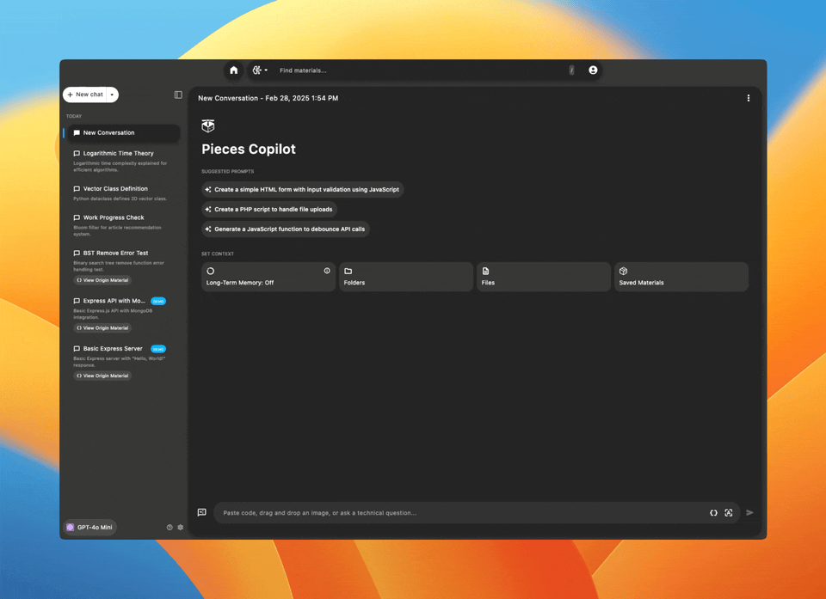This screenshot has height=599, width=826.
Task: Send the message with arrow icon
Action: click(749, 513)
